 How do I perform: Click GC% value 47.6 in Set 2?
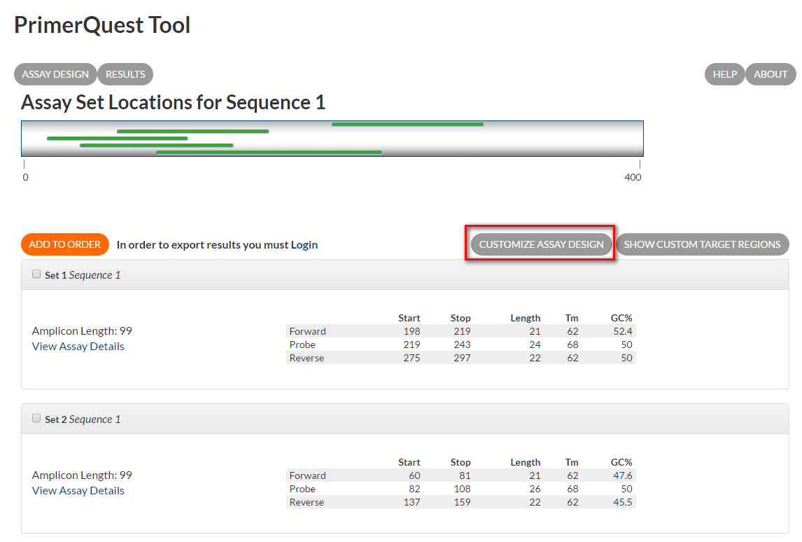pyautogui.click(x=622, y=475)
